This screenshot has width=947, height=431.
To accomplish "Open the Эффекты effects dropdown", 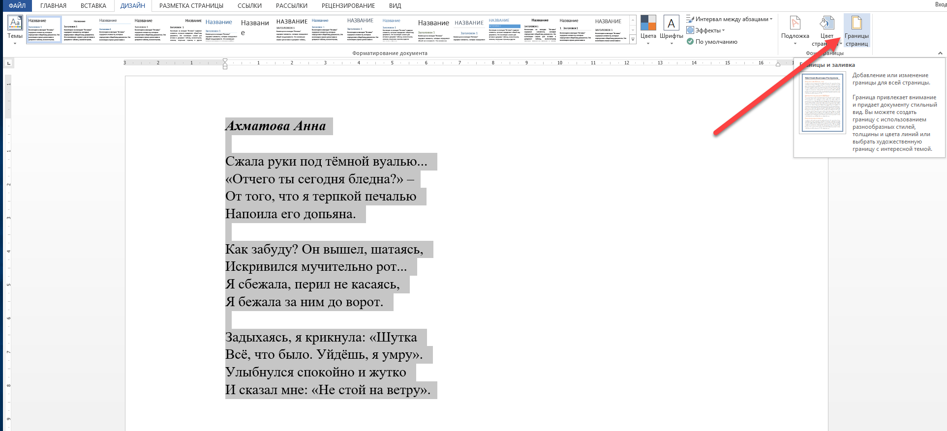I will coord(706,30).
